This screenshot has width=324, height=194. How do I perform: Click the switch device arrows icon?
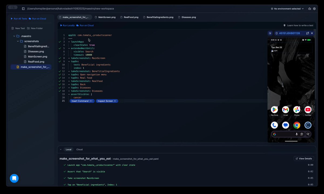click(x=308, y=33)
